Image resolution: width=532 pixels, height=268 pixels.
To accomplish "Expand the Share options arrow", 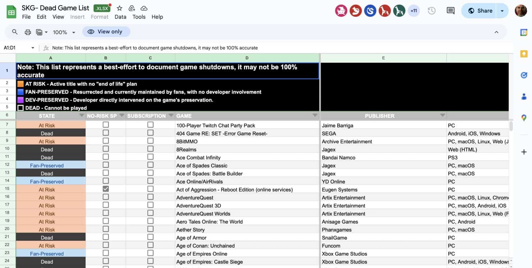I will coord(502,11).
